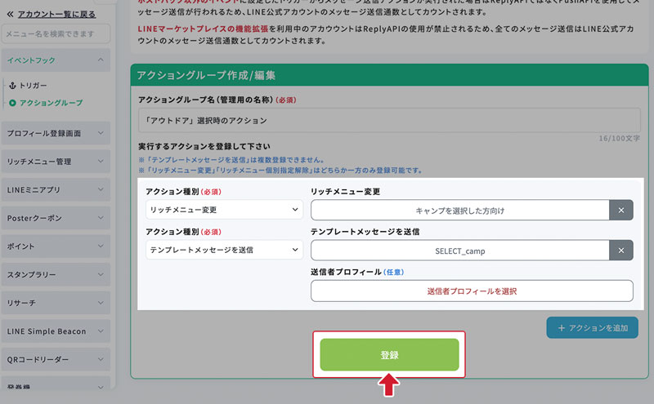Select アクショングループ in the sidebar
654x404 pixels.
(51, 103)
